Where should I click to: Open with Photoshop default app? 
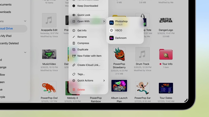pos(125,23)
